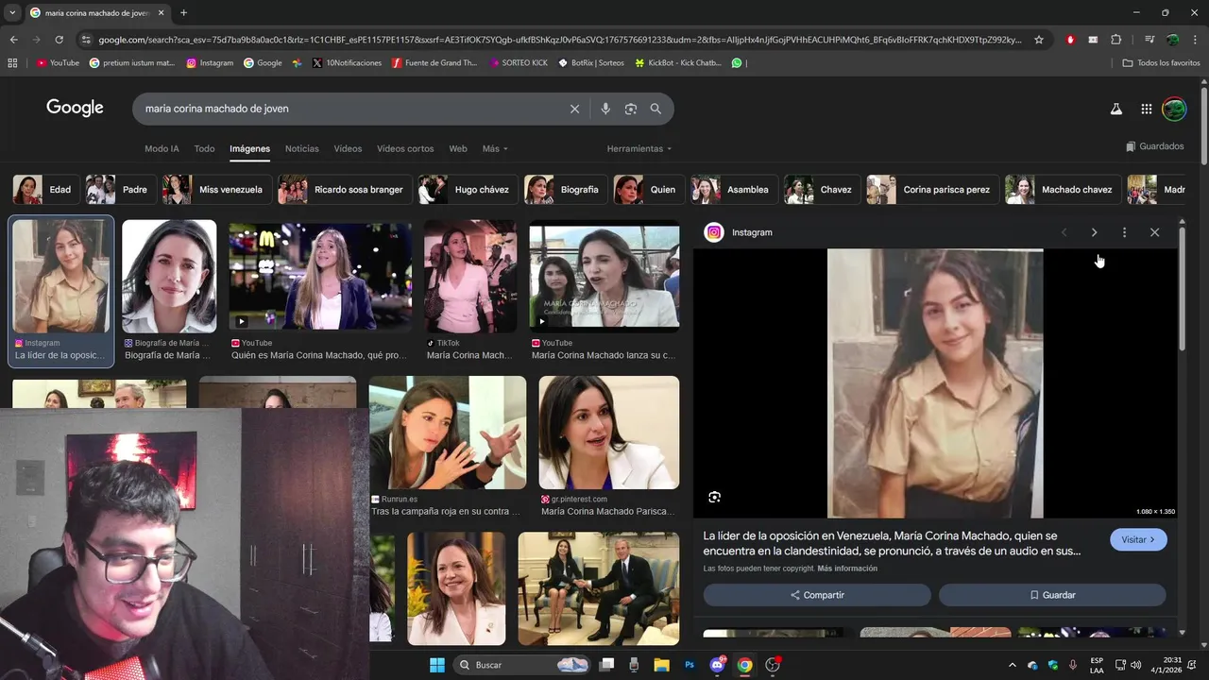Open WhatsApp bookmark icon
1209x680 pixels.
click(737, 63)
